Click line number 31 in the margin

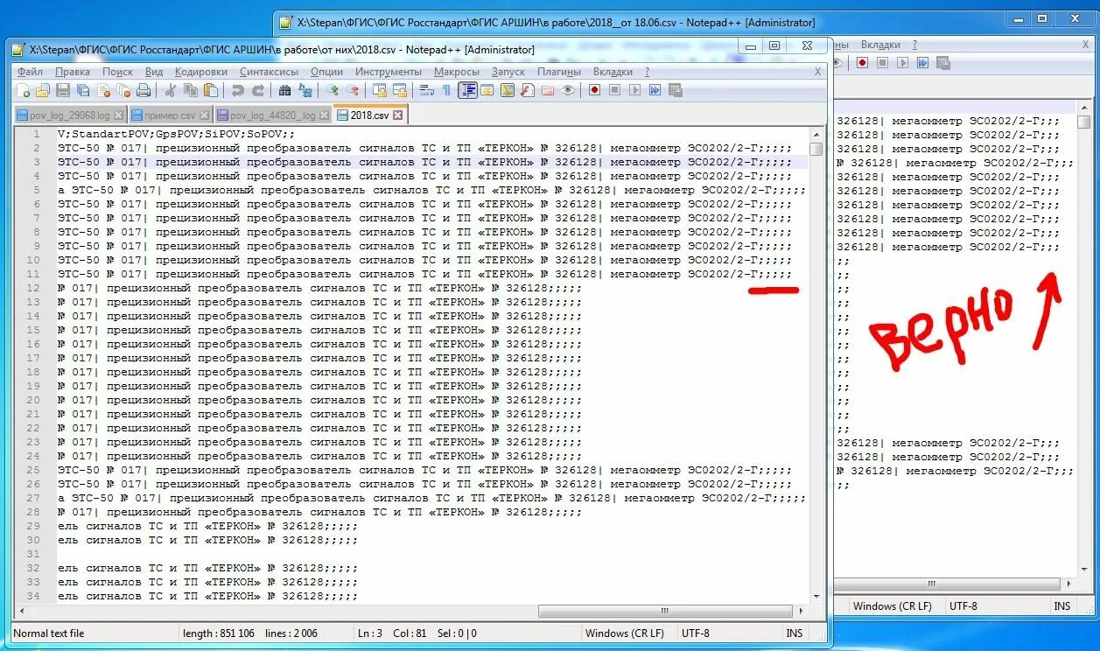(33, 554)
